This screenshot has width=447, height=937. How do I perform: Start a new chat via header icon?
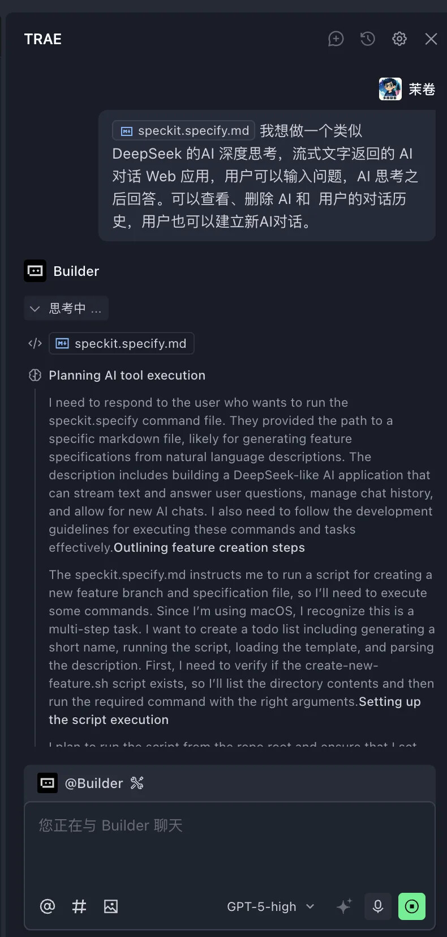pyautogui.click(x=336, y=39)
